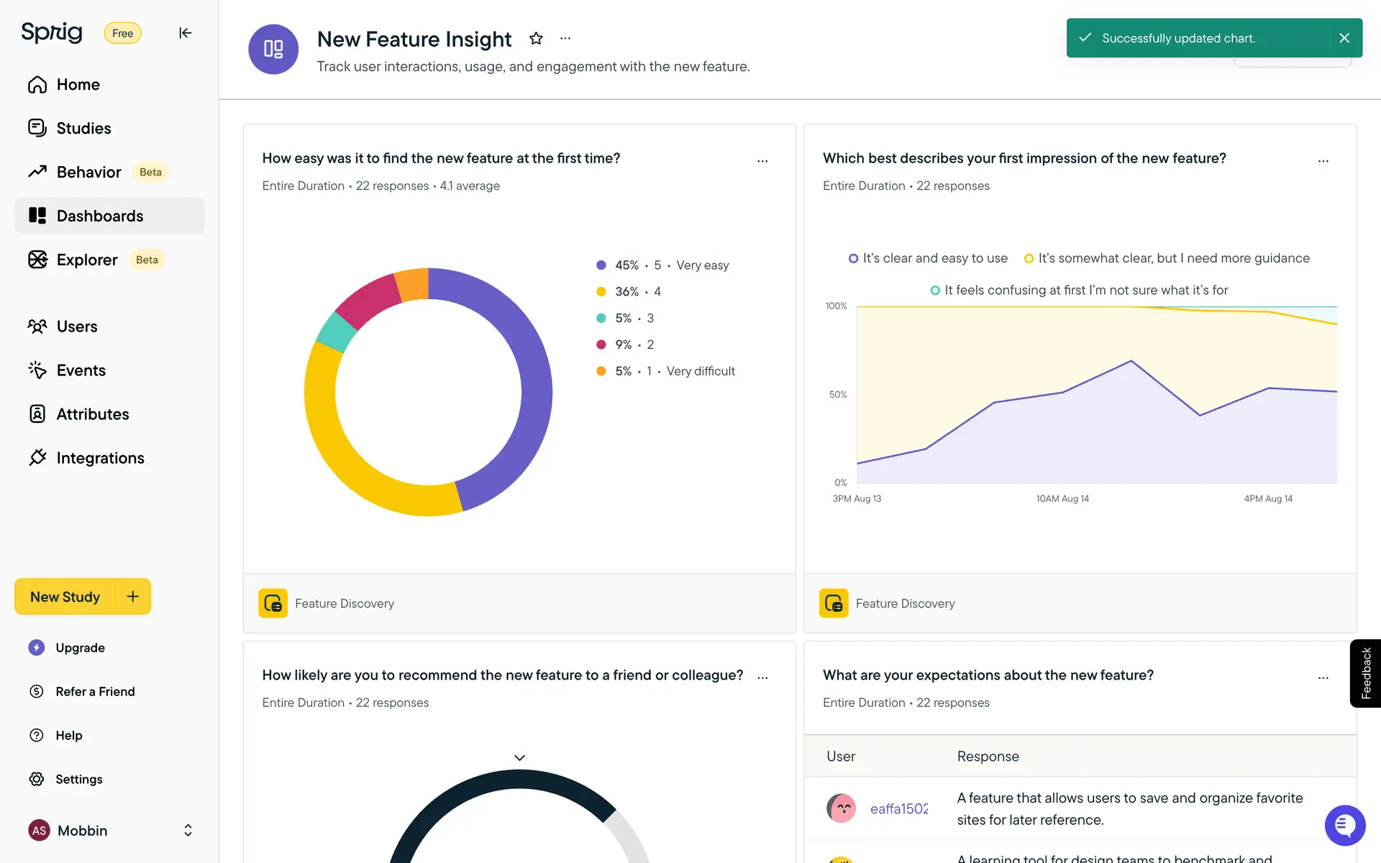Viewport: 1381px width, 863px height.
Task: Open the chat support bubble icon
Action: coord(1344,826)
